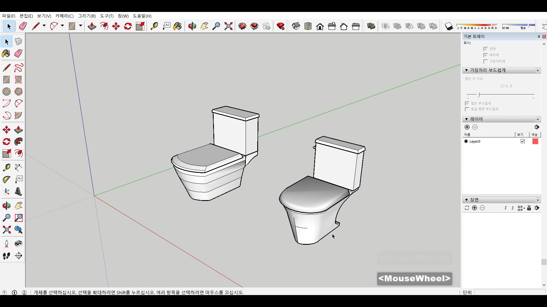Pick the Walk tool footprints icon
The height and width of the screenshot is (307, 547).
pyautogui.click(x=6, y=256)
